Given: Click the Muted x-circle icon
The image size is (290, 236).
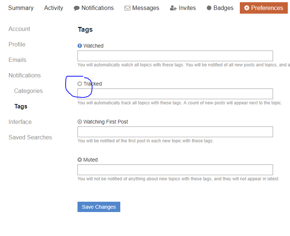Looking at the screenshot, I should coord(80,160).
